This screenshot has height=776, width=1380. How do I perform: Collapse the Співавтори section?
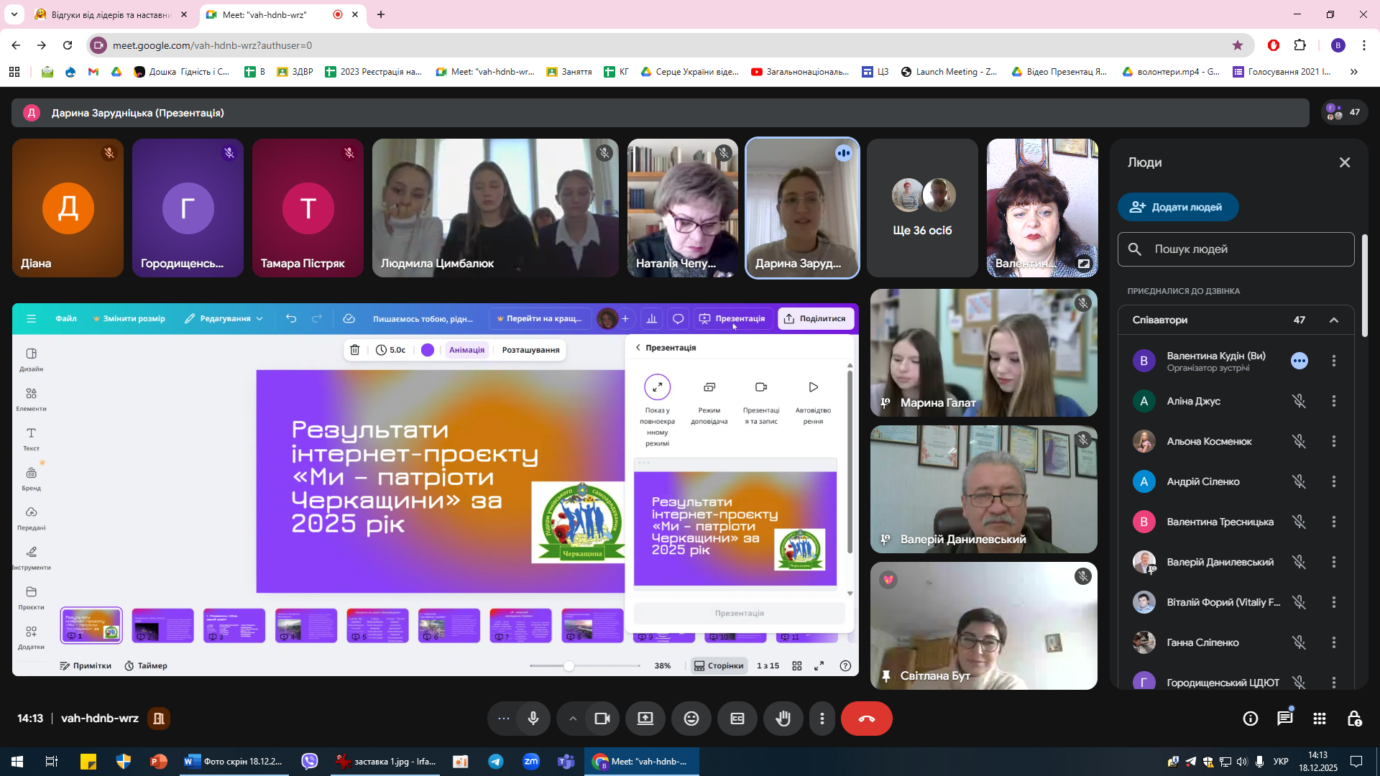[x=1333, y=320]
